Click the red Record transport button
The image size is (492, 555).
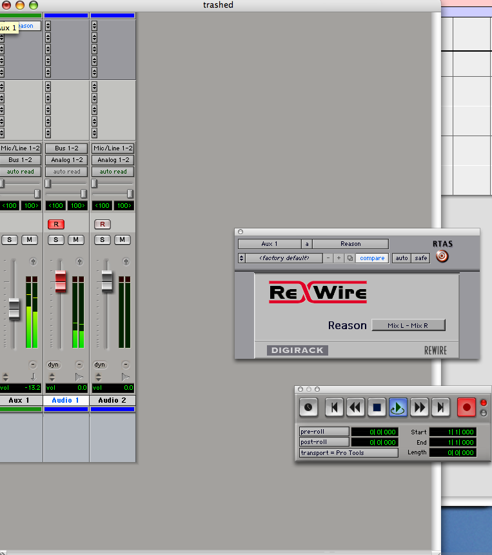point(466,407)
